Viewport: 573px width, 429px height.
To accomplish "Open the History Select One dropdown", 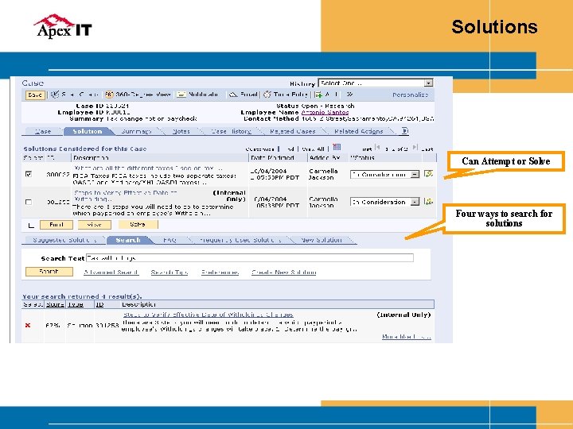I will 376,83.
